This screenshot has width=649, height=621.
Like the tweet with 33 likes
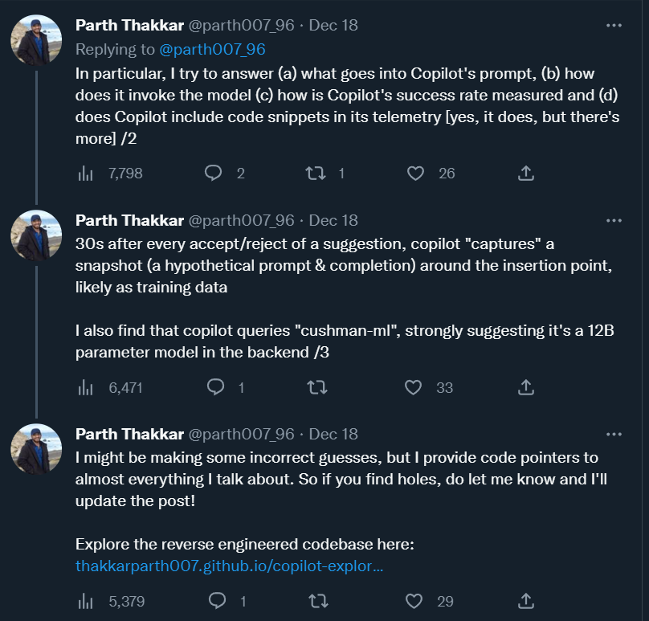tap(414, 387)
